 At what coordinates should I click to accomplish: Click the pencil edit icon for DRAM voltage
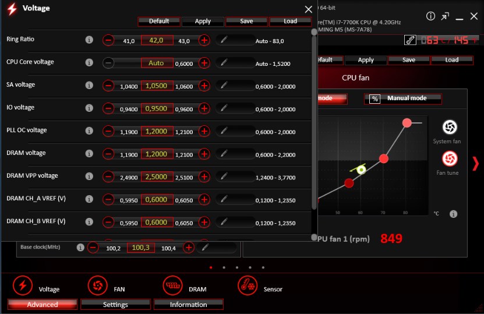pos(224,153)
